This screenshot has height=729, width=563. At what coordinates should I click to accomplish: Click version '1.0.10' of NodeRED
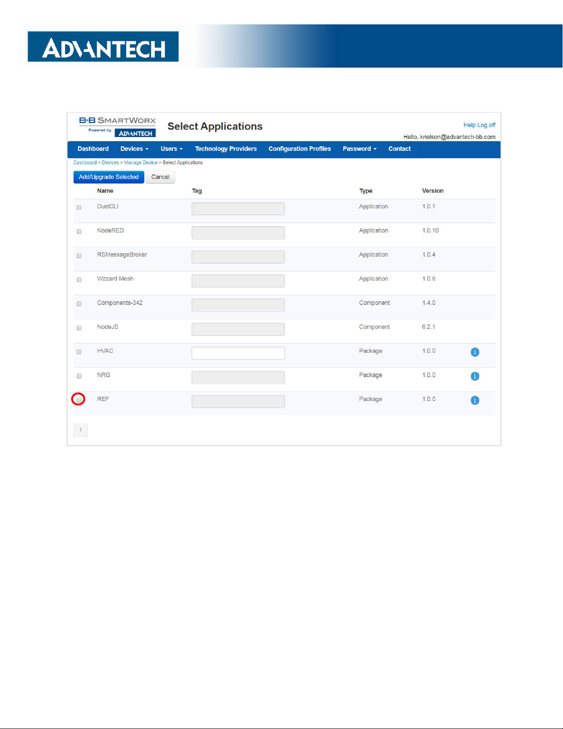[x=431, y=230]
